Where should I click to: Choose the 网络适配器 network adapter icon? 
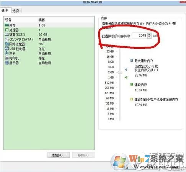point(7,44)
